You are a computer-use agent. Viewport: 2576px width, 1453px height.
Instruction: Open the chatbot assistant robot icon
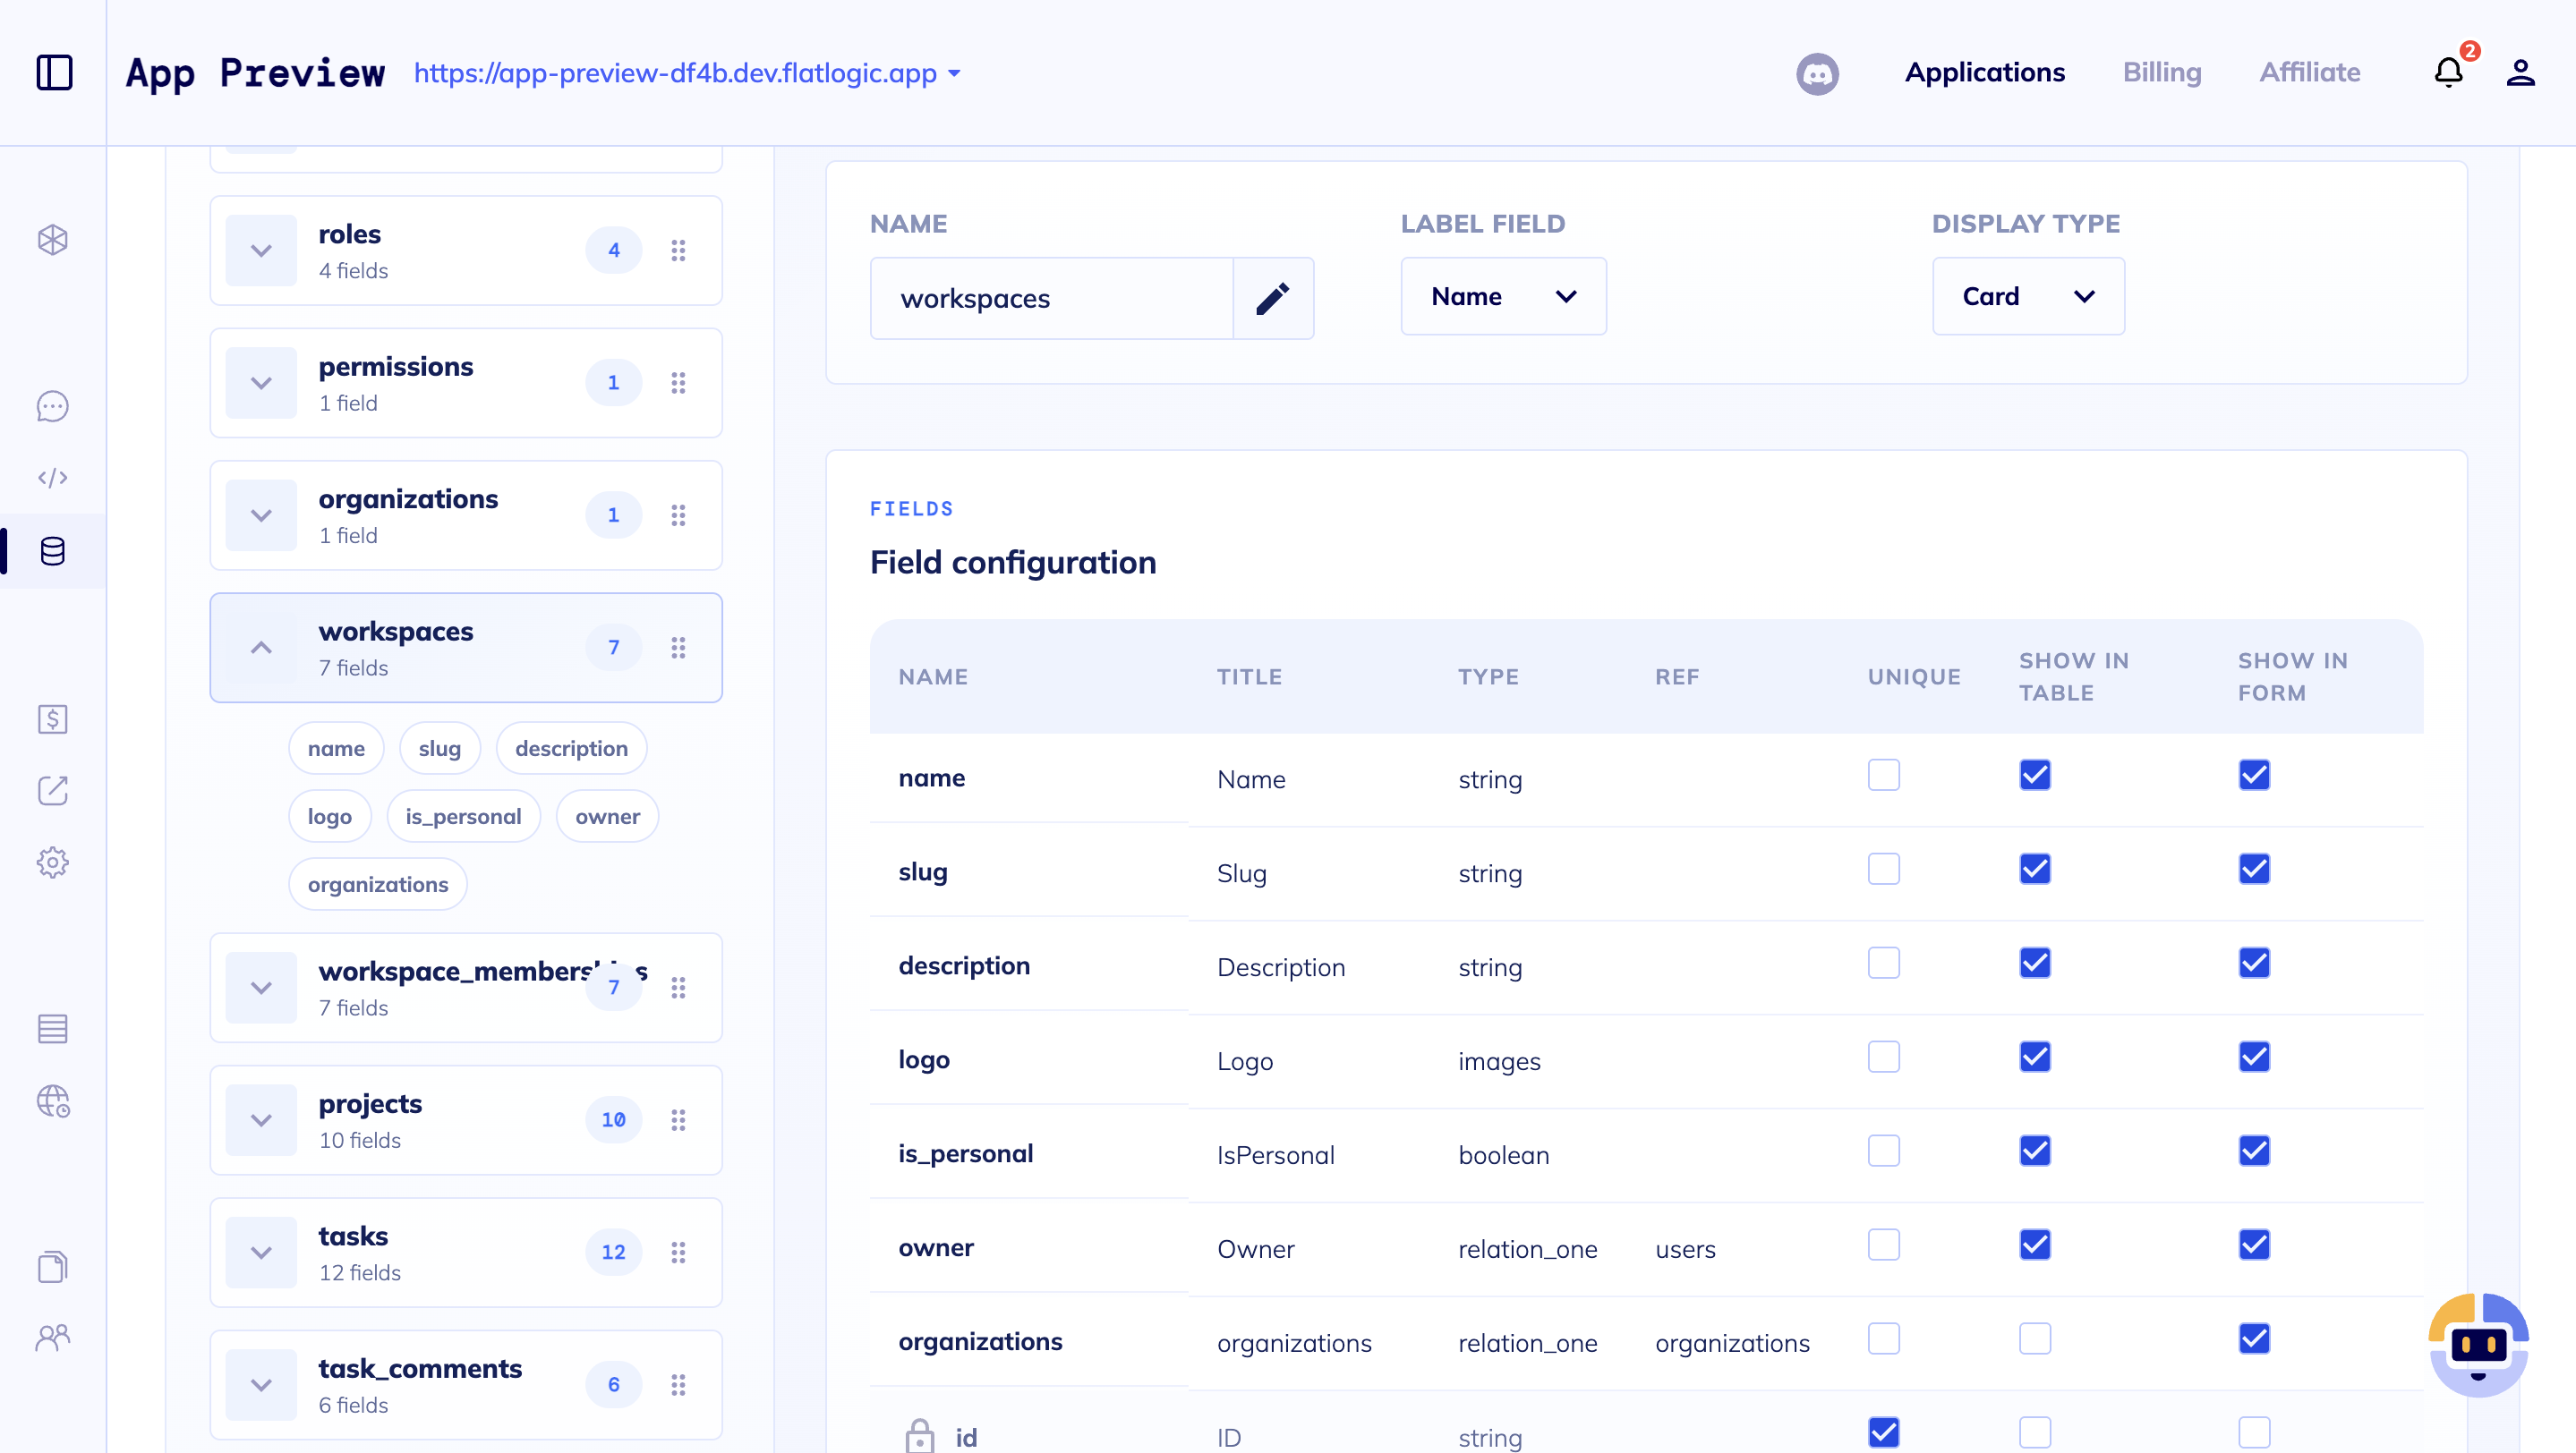point(2478,1345)
